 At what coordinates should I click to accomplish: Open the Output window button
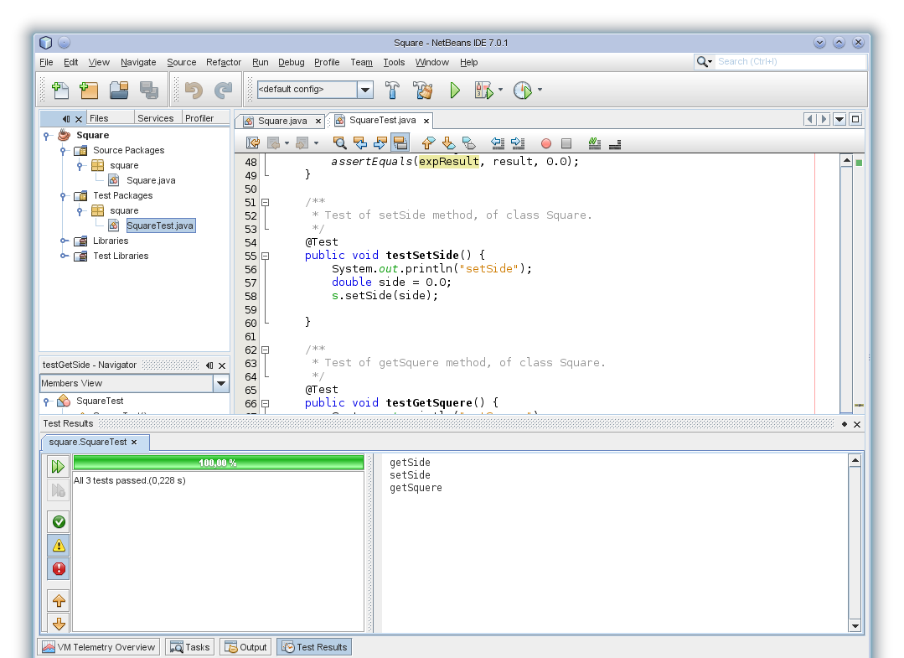tap(246, 647)
